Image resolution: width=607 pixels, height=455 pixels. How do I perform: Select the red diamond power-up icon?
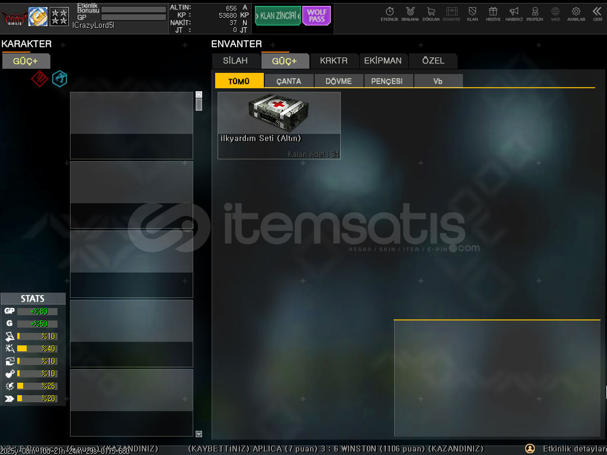click(x=40, y=79)
